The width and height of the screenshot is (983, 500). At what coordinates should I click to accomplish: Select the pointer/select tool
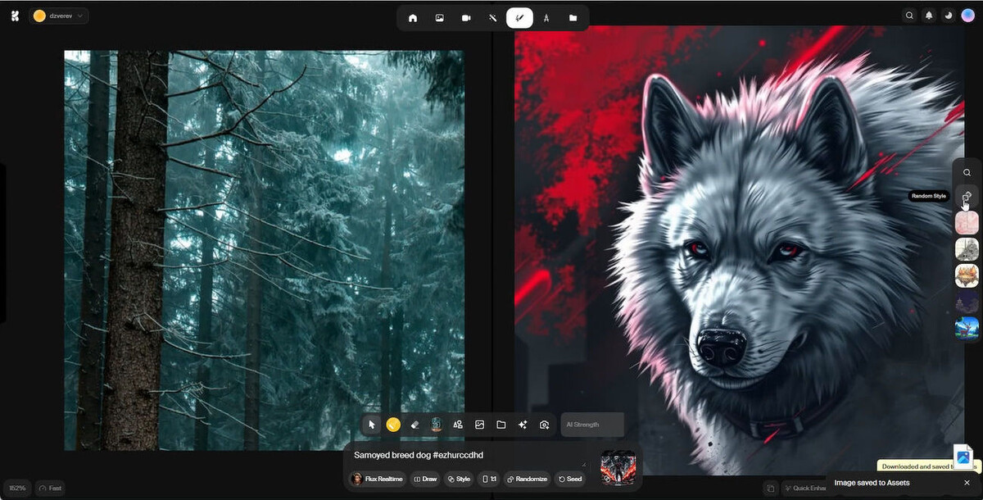(x=372, y=425)
